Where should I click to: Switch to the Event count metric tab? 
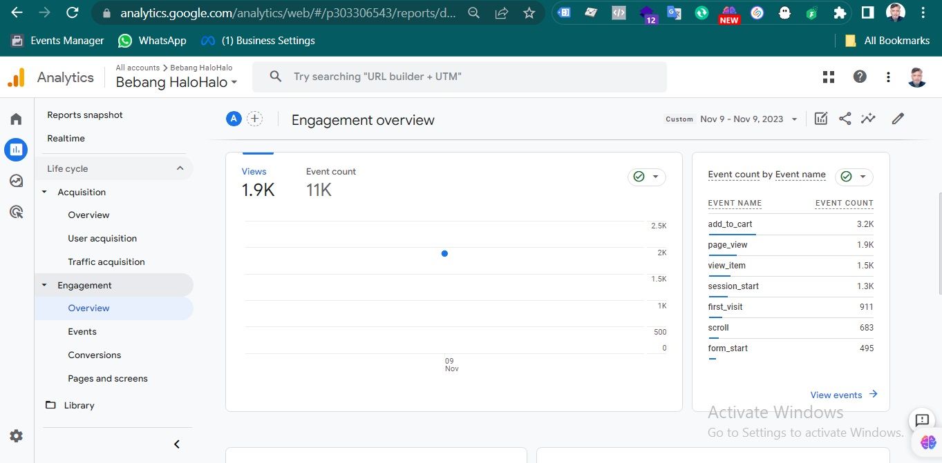[331, 183]
